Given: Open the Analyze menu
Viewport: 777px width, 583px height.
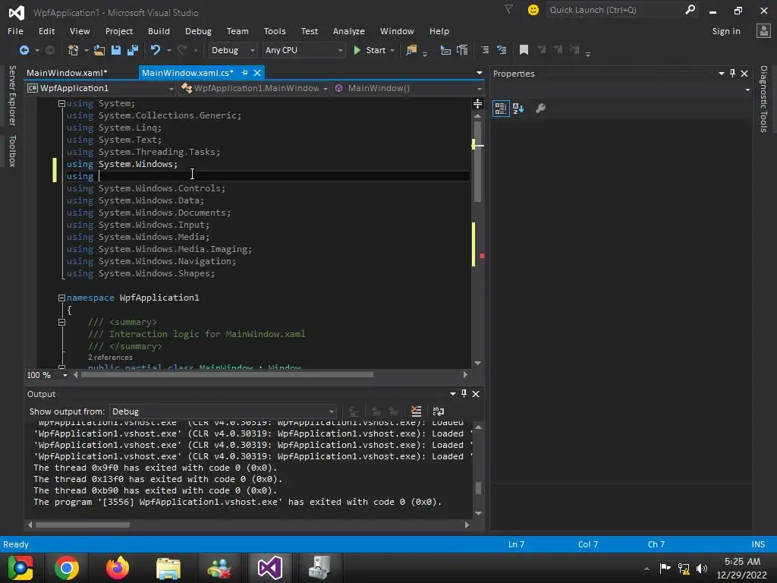Looking at the screenshot, I should [349, 30].
